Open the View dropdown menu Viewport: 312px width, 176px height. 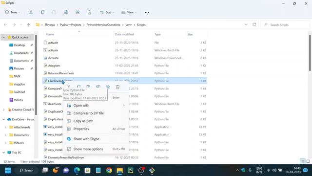pyautogui.click(x=129, y=12)
